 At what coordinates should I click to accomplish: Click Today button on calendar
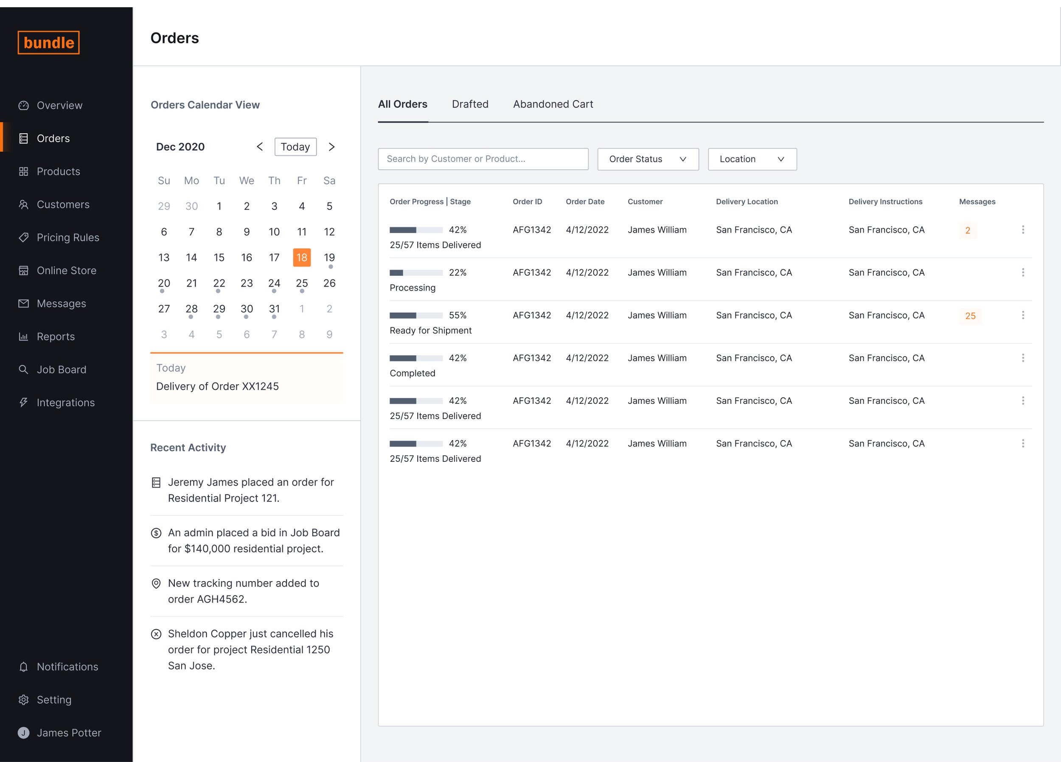(x=294, y=146)
